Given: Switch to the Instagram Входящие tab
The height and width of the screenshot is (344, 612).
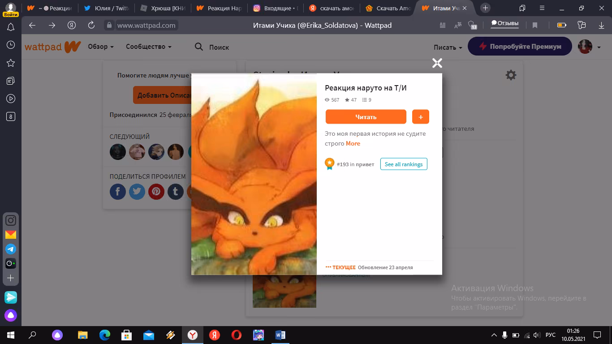Looking at the screenshot, I should pos(275,8).
